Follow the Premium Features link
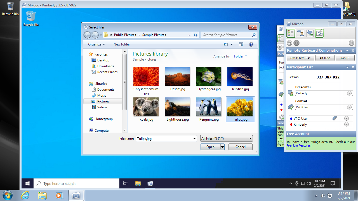The width and height of the screenshot is (358, 201). 298,145
